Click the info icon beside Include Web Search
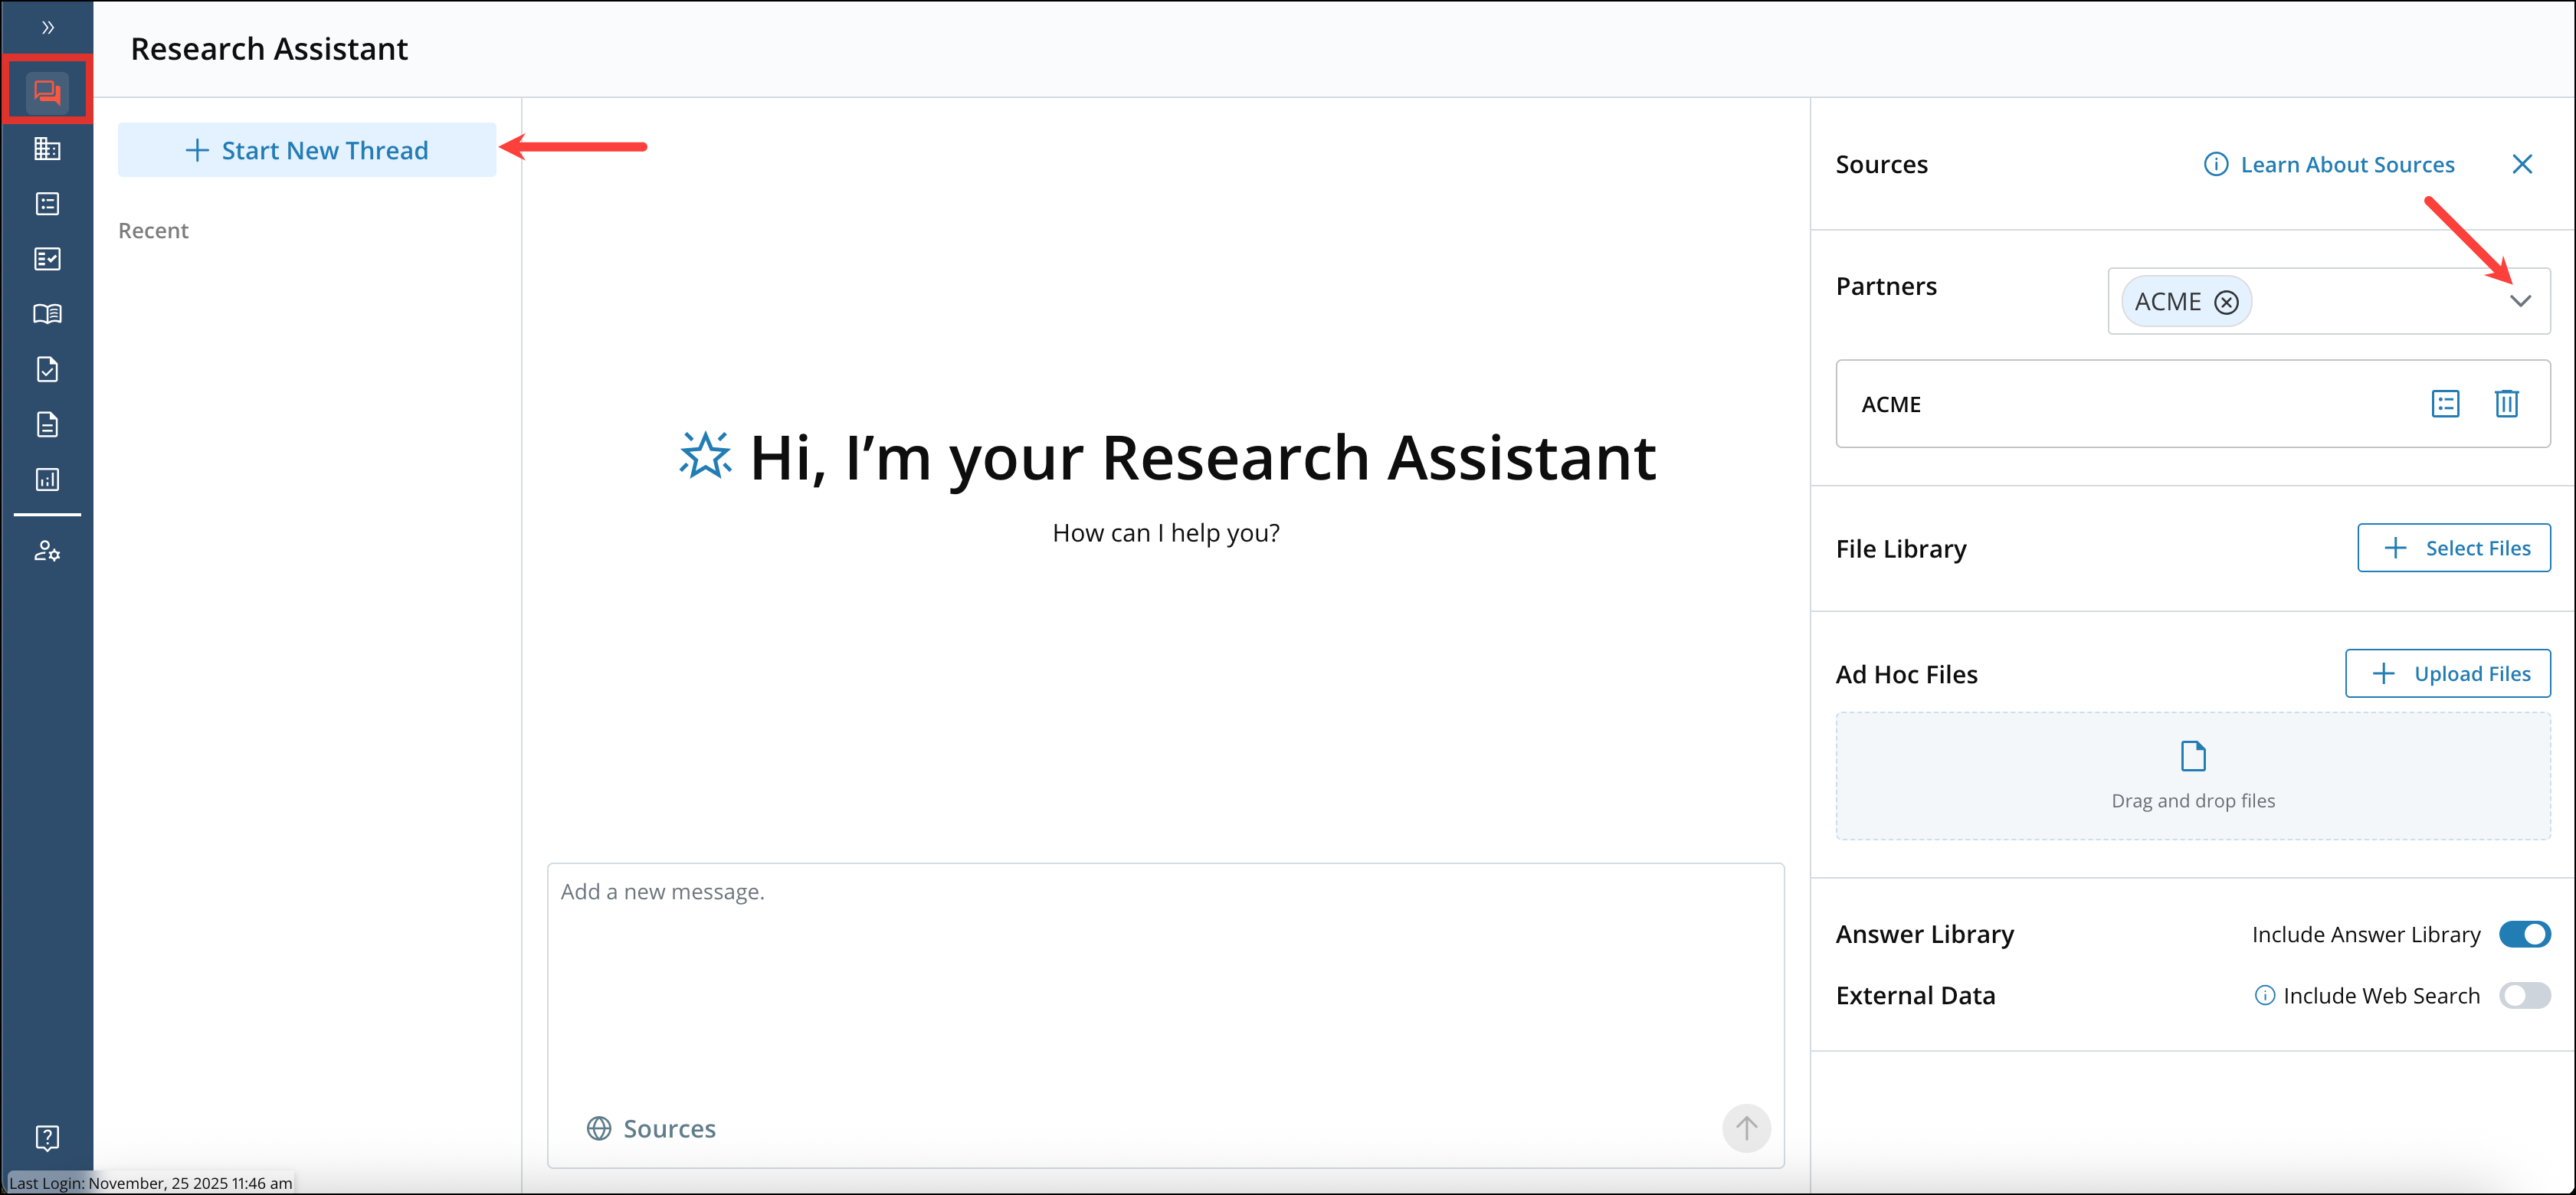 click(x=2264, y=995)
